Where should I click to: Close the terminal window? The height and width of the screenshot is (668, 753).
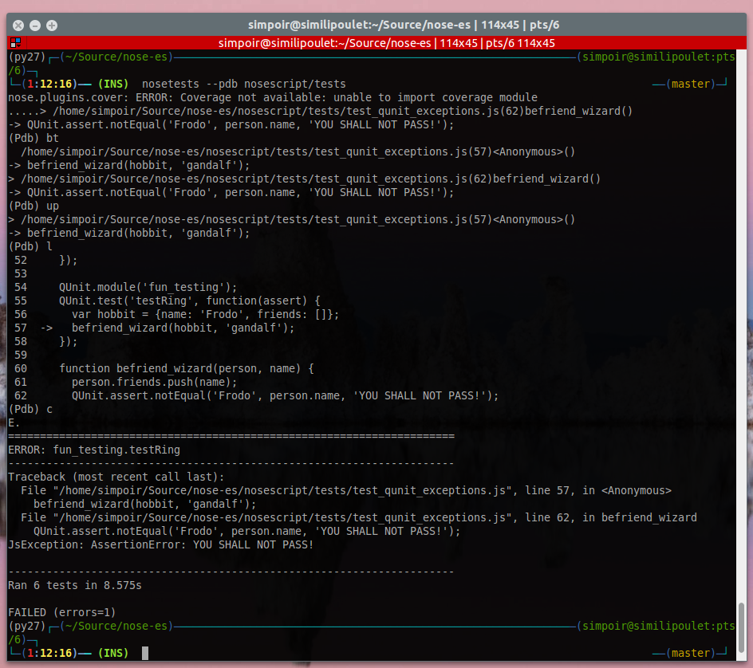18,26
